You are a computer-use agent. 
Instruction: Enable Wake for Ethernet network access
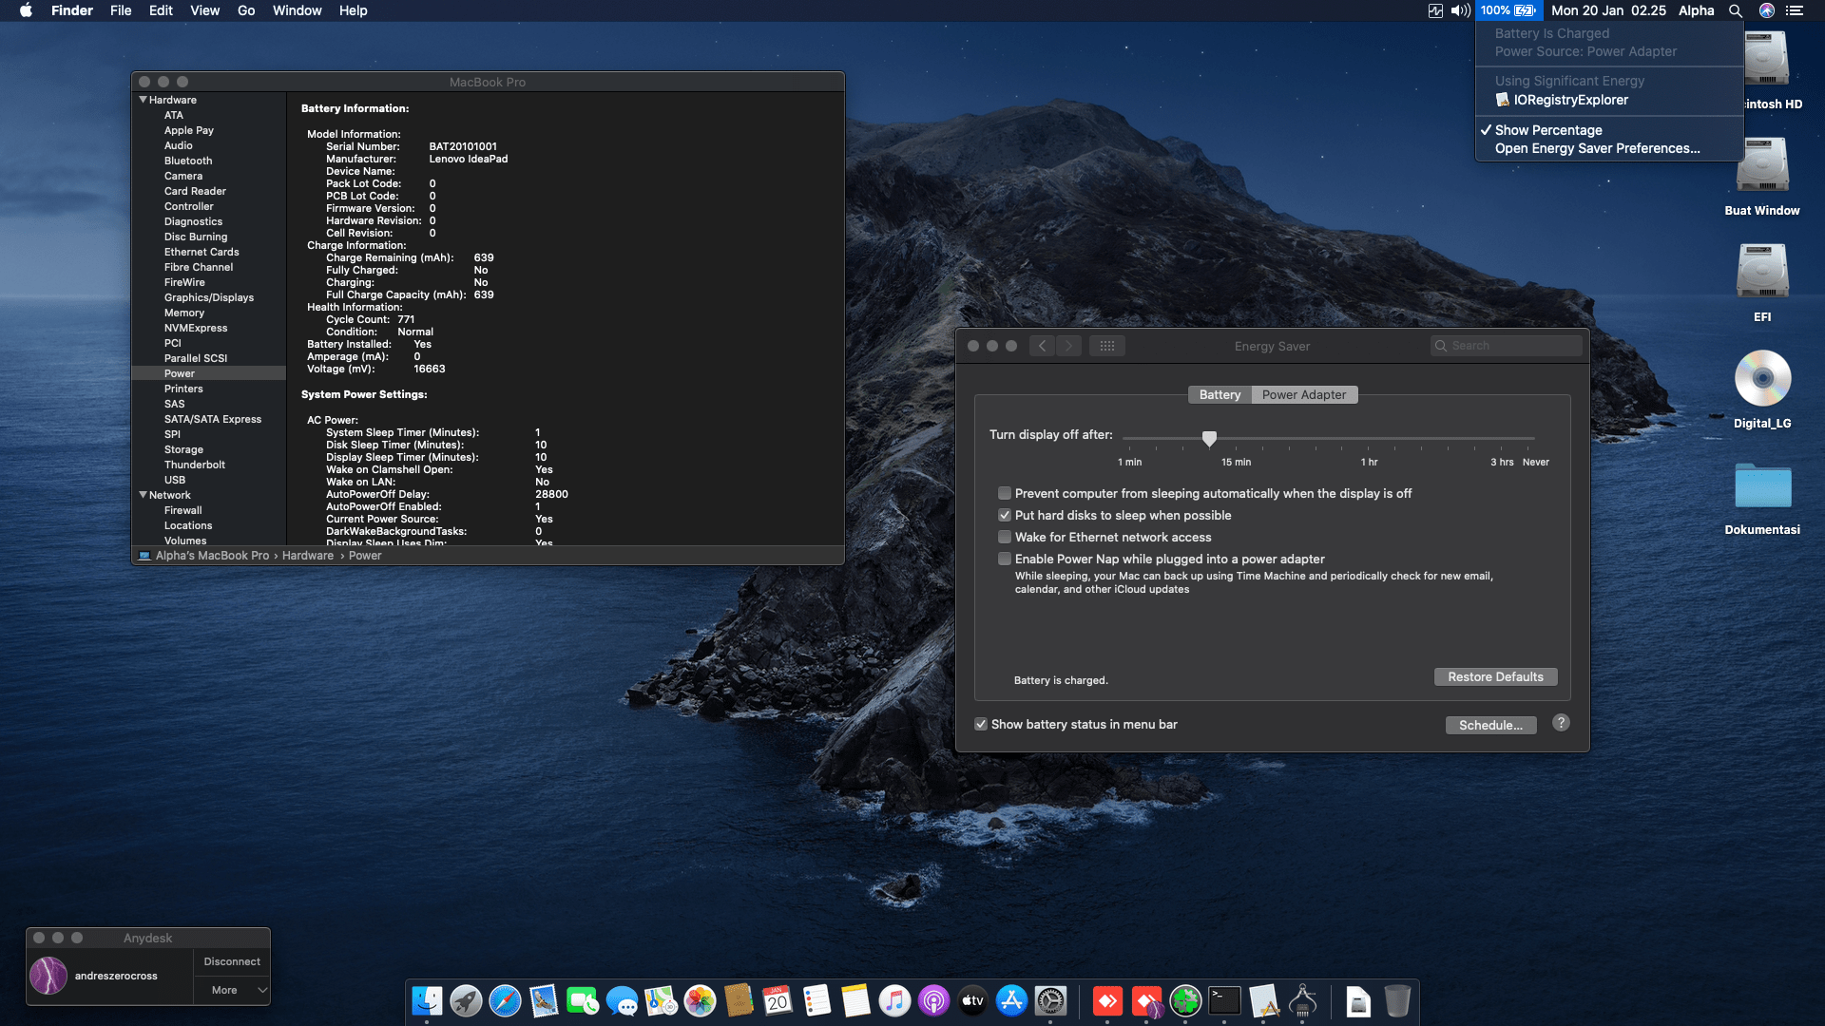coord(1005,538)
